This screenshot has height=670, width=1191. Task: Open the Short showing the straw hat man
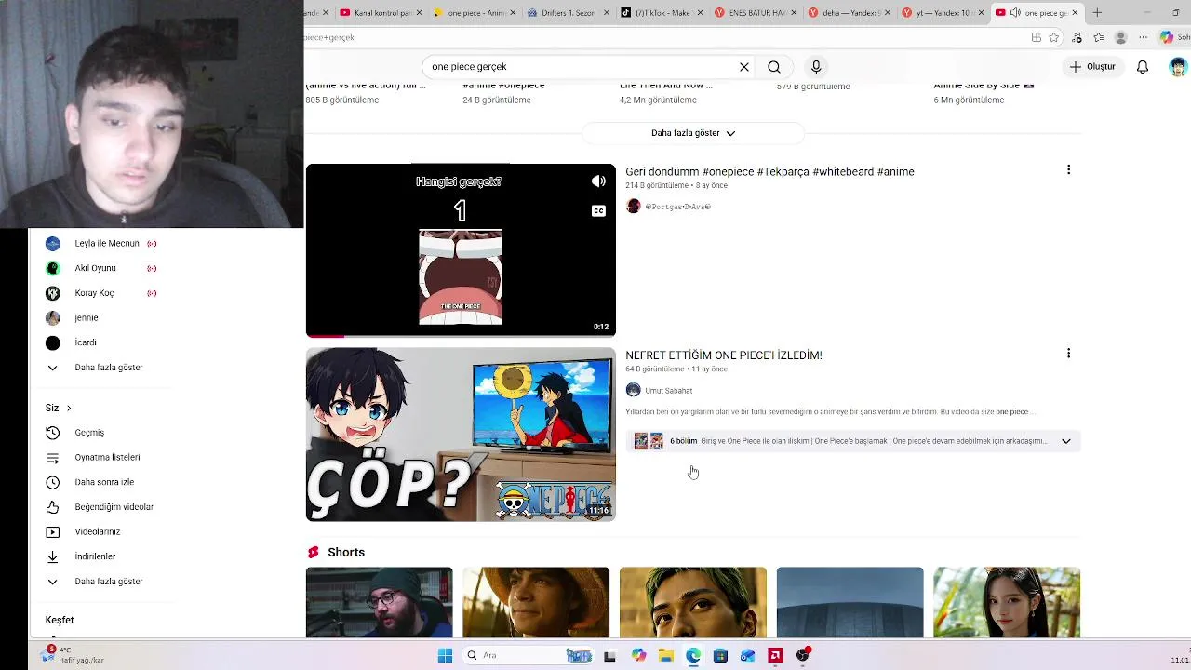(536, 603)
